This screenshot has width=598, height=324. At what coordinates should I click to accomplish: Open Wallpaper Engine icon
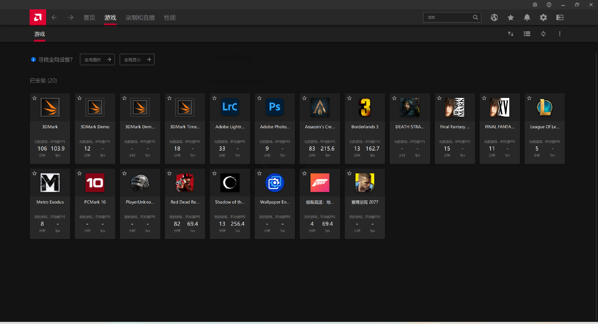(275, 183)
